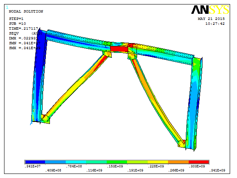Image resolution: width=237 pixels, height=178 pixels.
Task: Click the coordinate triad at column base
Action: tap(32, 117)
